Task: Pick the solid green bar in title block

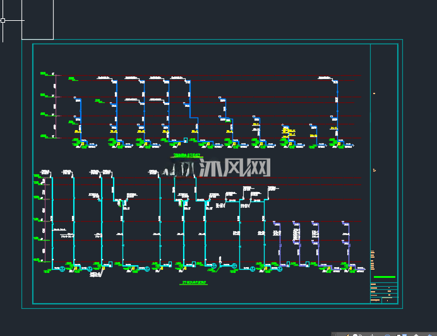Action: [385, 277]
